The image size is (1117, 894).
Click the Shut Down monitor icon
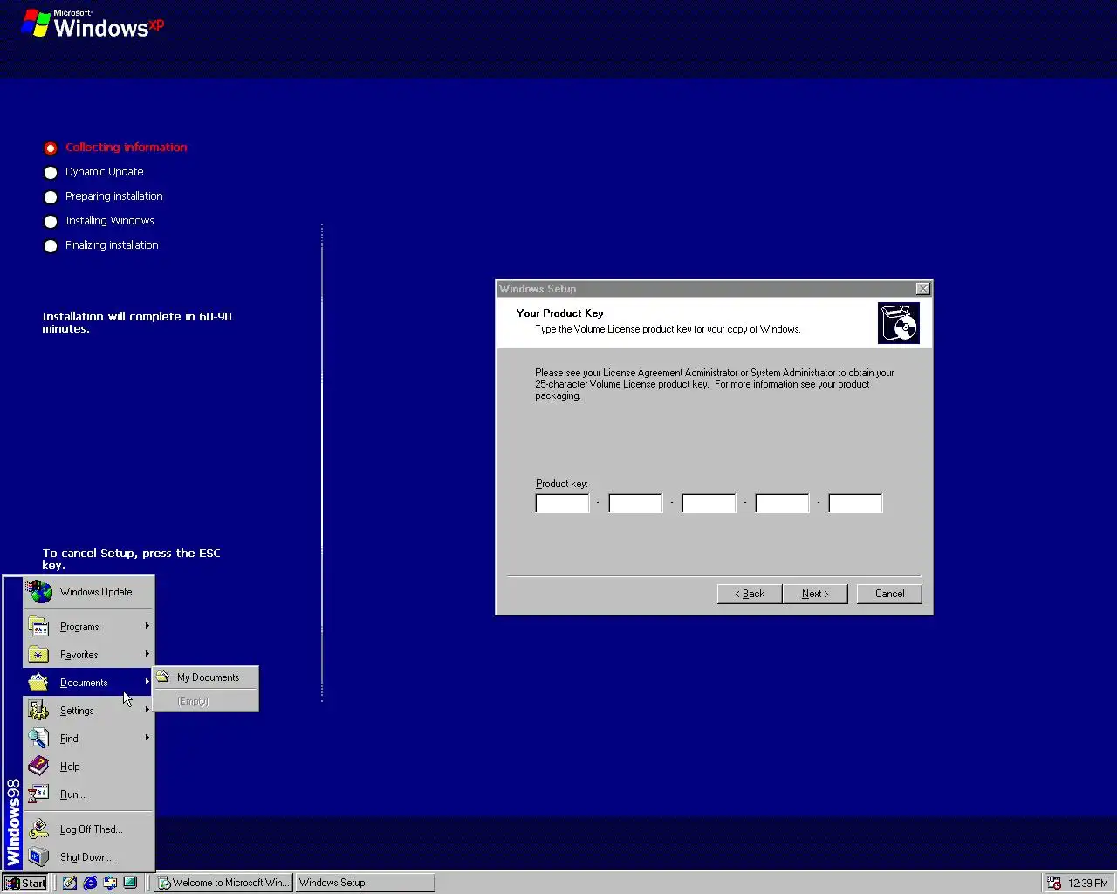[x=38, y=857]
